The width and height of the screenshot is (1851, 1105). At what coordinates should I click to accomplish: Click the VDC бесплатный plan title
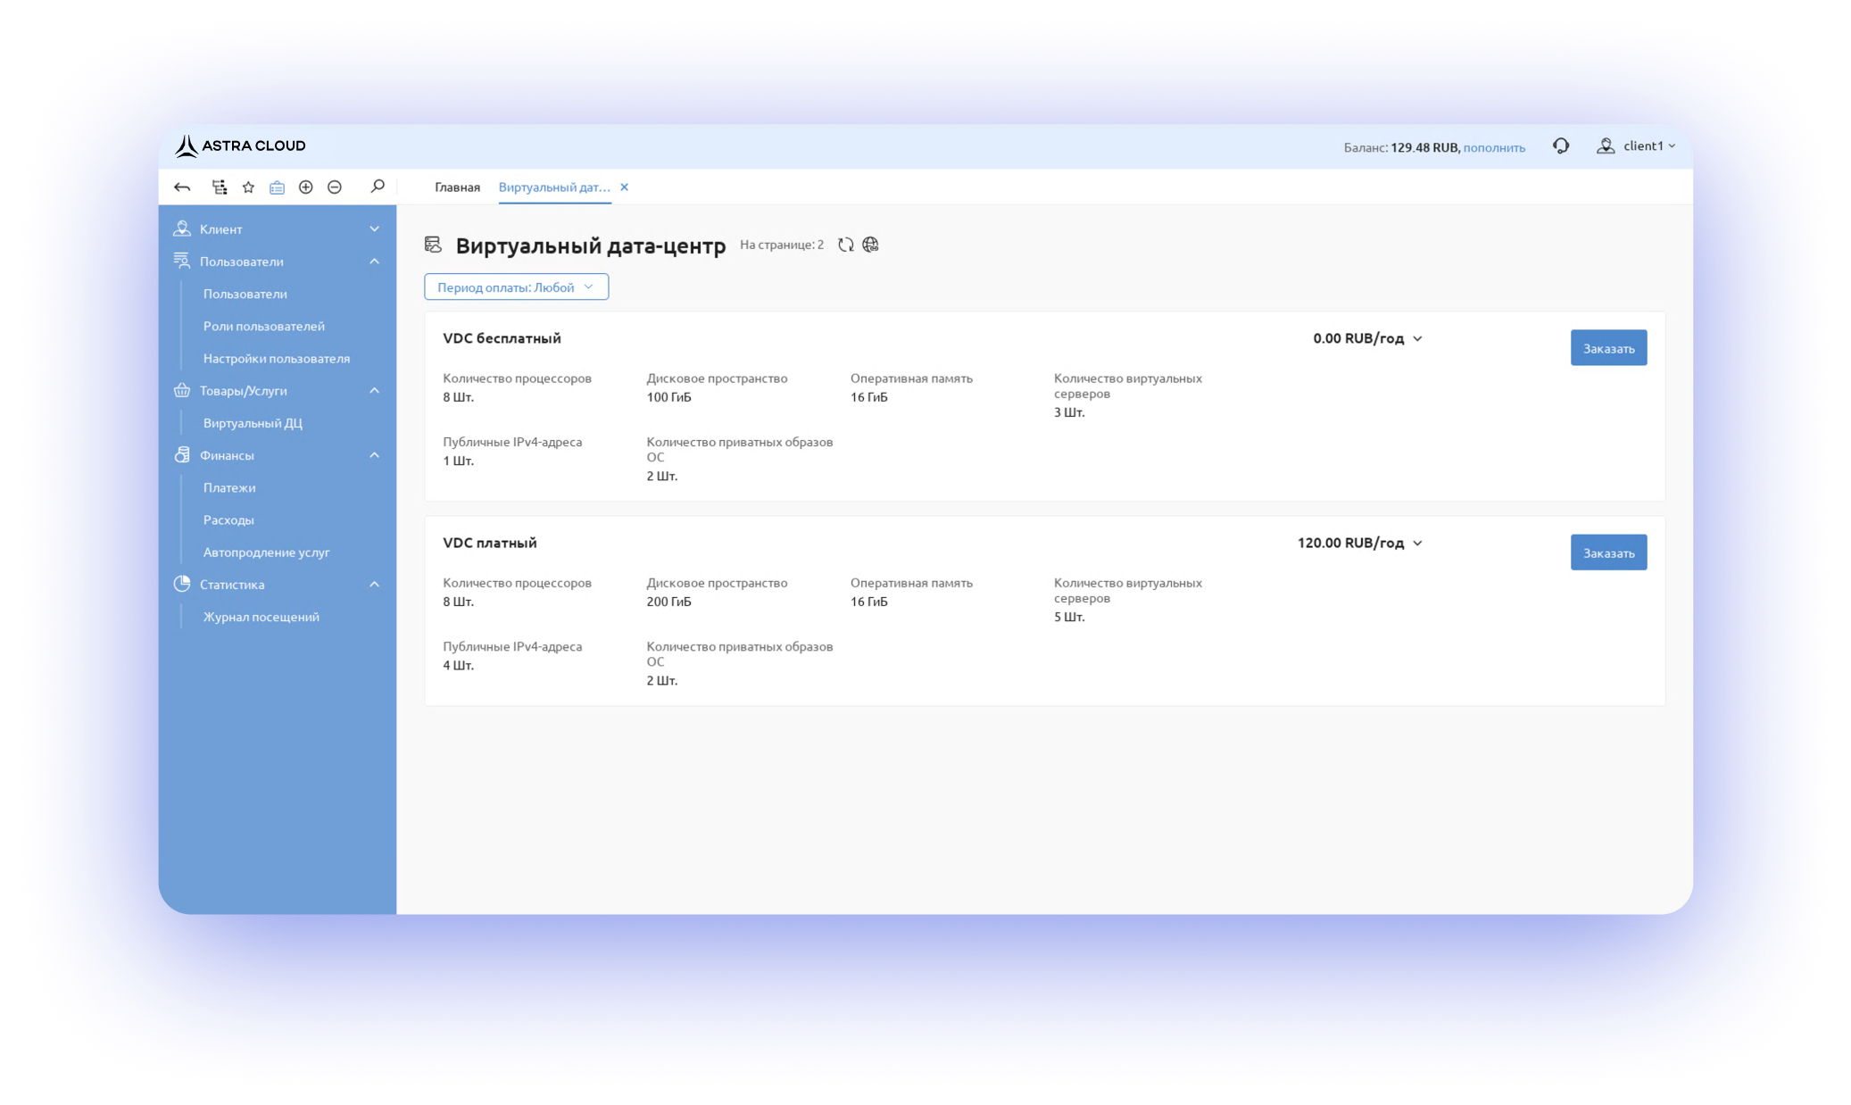click(502, 338)
